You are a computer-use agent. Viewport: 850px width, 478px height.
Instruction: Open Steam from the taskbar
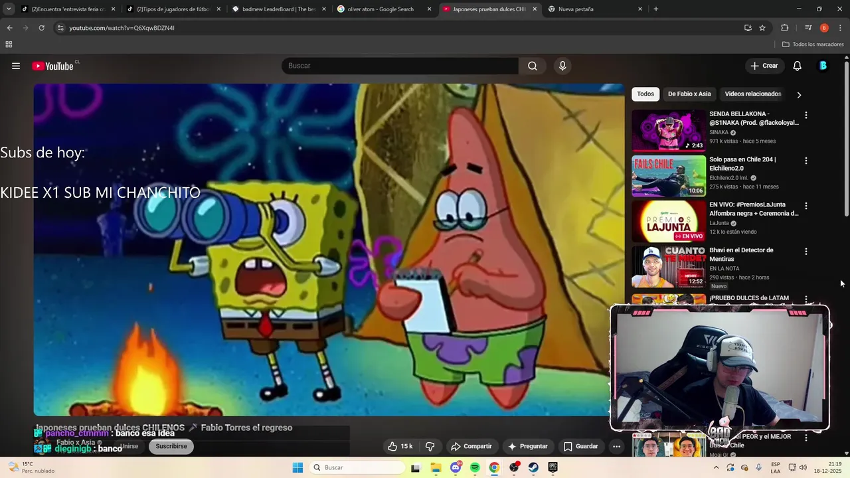click(533, 467)
